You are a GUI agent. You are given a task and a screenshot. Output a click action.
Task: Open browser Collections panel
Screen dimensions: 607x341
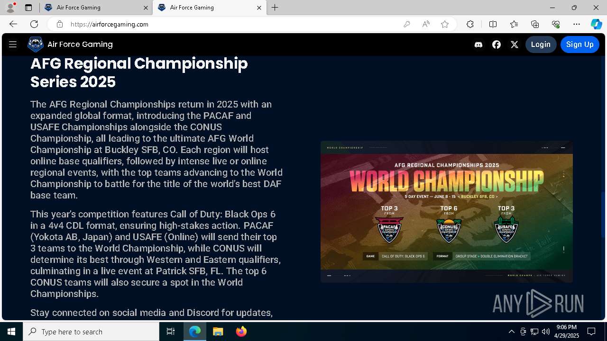(x=535, y=24)
